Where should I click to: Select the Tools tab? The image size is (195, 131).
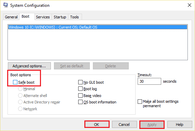pos(74,17)
